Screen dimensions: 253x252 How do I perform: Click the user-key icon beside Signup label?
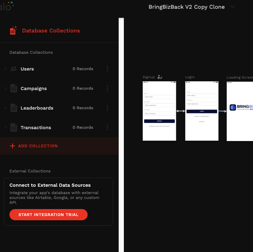click(x=160, y=77)
